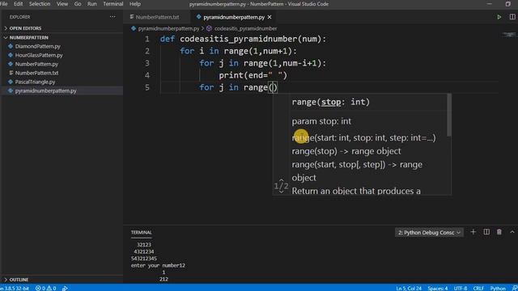Maximize terminal panel with up chevron
518x291 pixels.
(512, 232)
